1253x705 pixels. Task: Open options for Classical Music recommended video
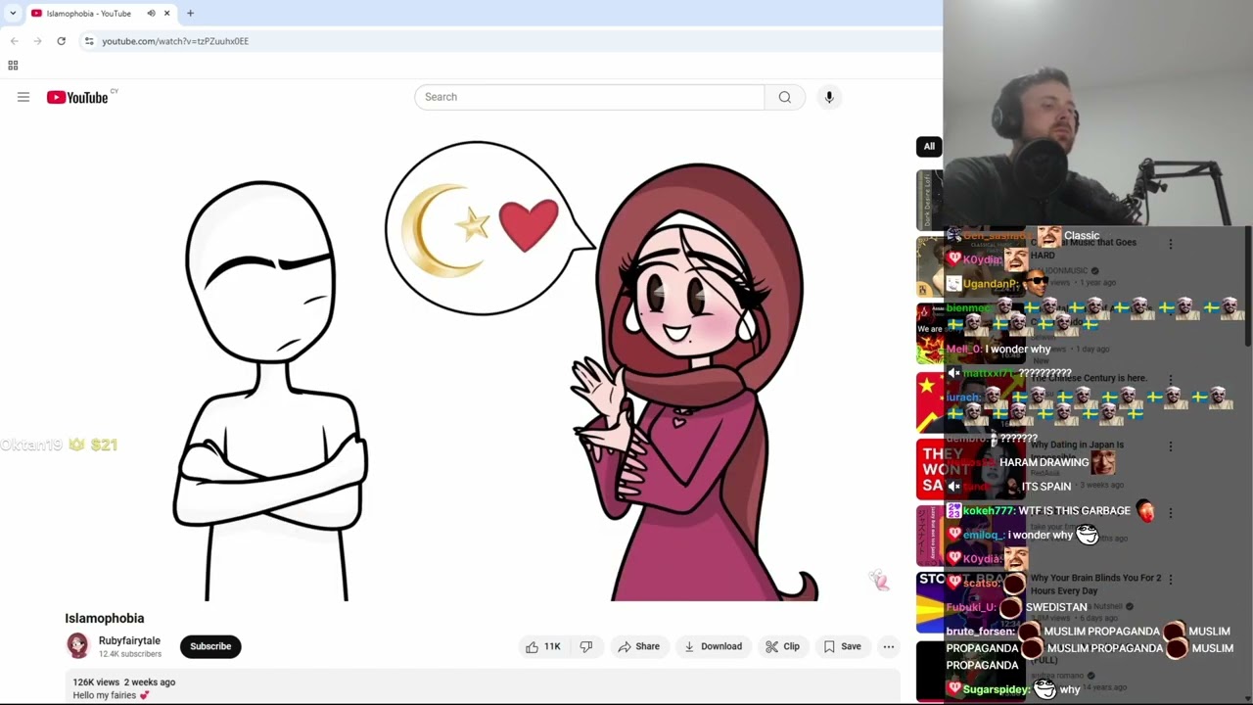[x=1171, y=244]
